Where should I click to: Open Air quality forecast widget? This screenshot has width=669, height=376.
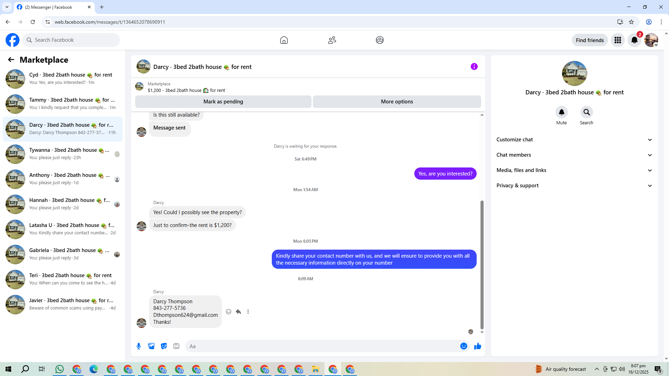pyautogui.click(x=560, y=369)
